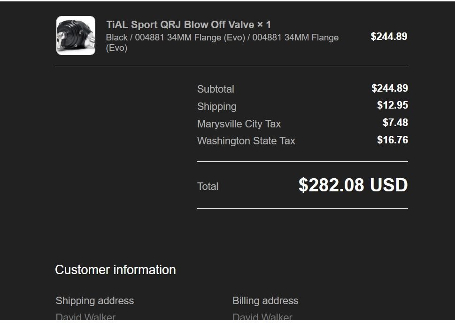Click the blow off valve product thumbnail
Screen dimensions: 455x323
coord(76,36)
